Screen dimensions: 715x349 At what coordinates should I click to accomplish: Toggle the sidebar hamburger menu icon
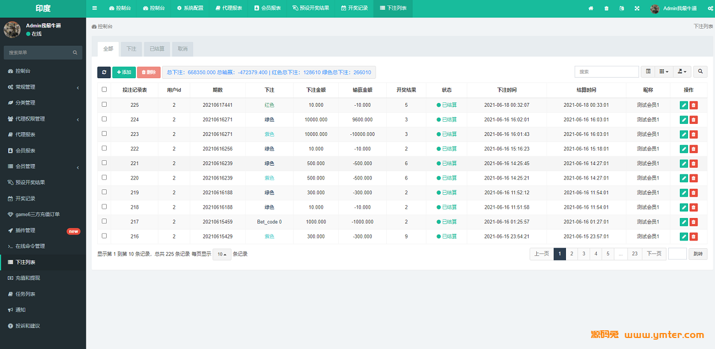point(95,8)
